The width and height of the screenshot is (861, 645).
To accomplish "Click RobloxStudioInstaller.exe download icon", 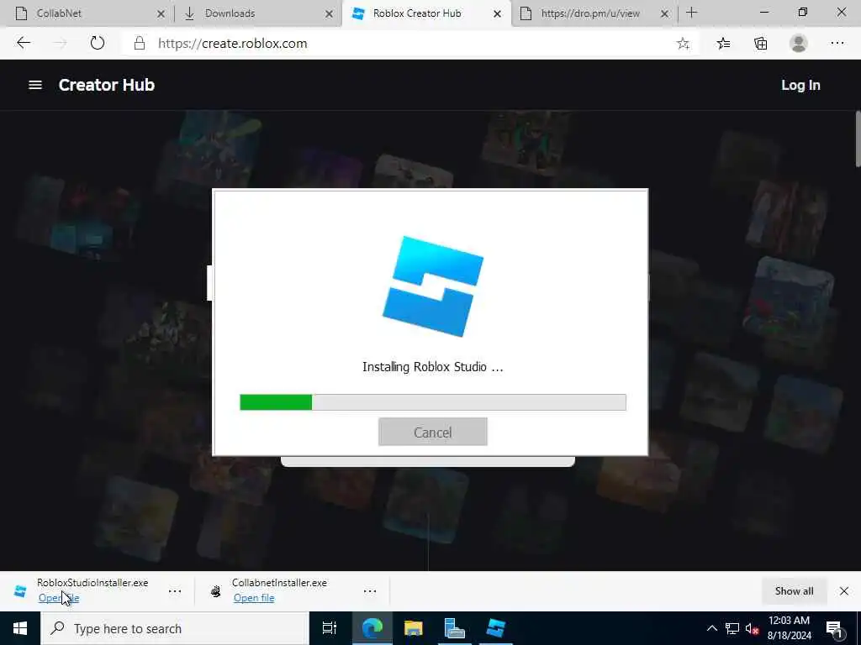I will 20,590.
